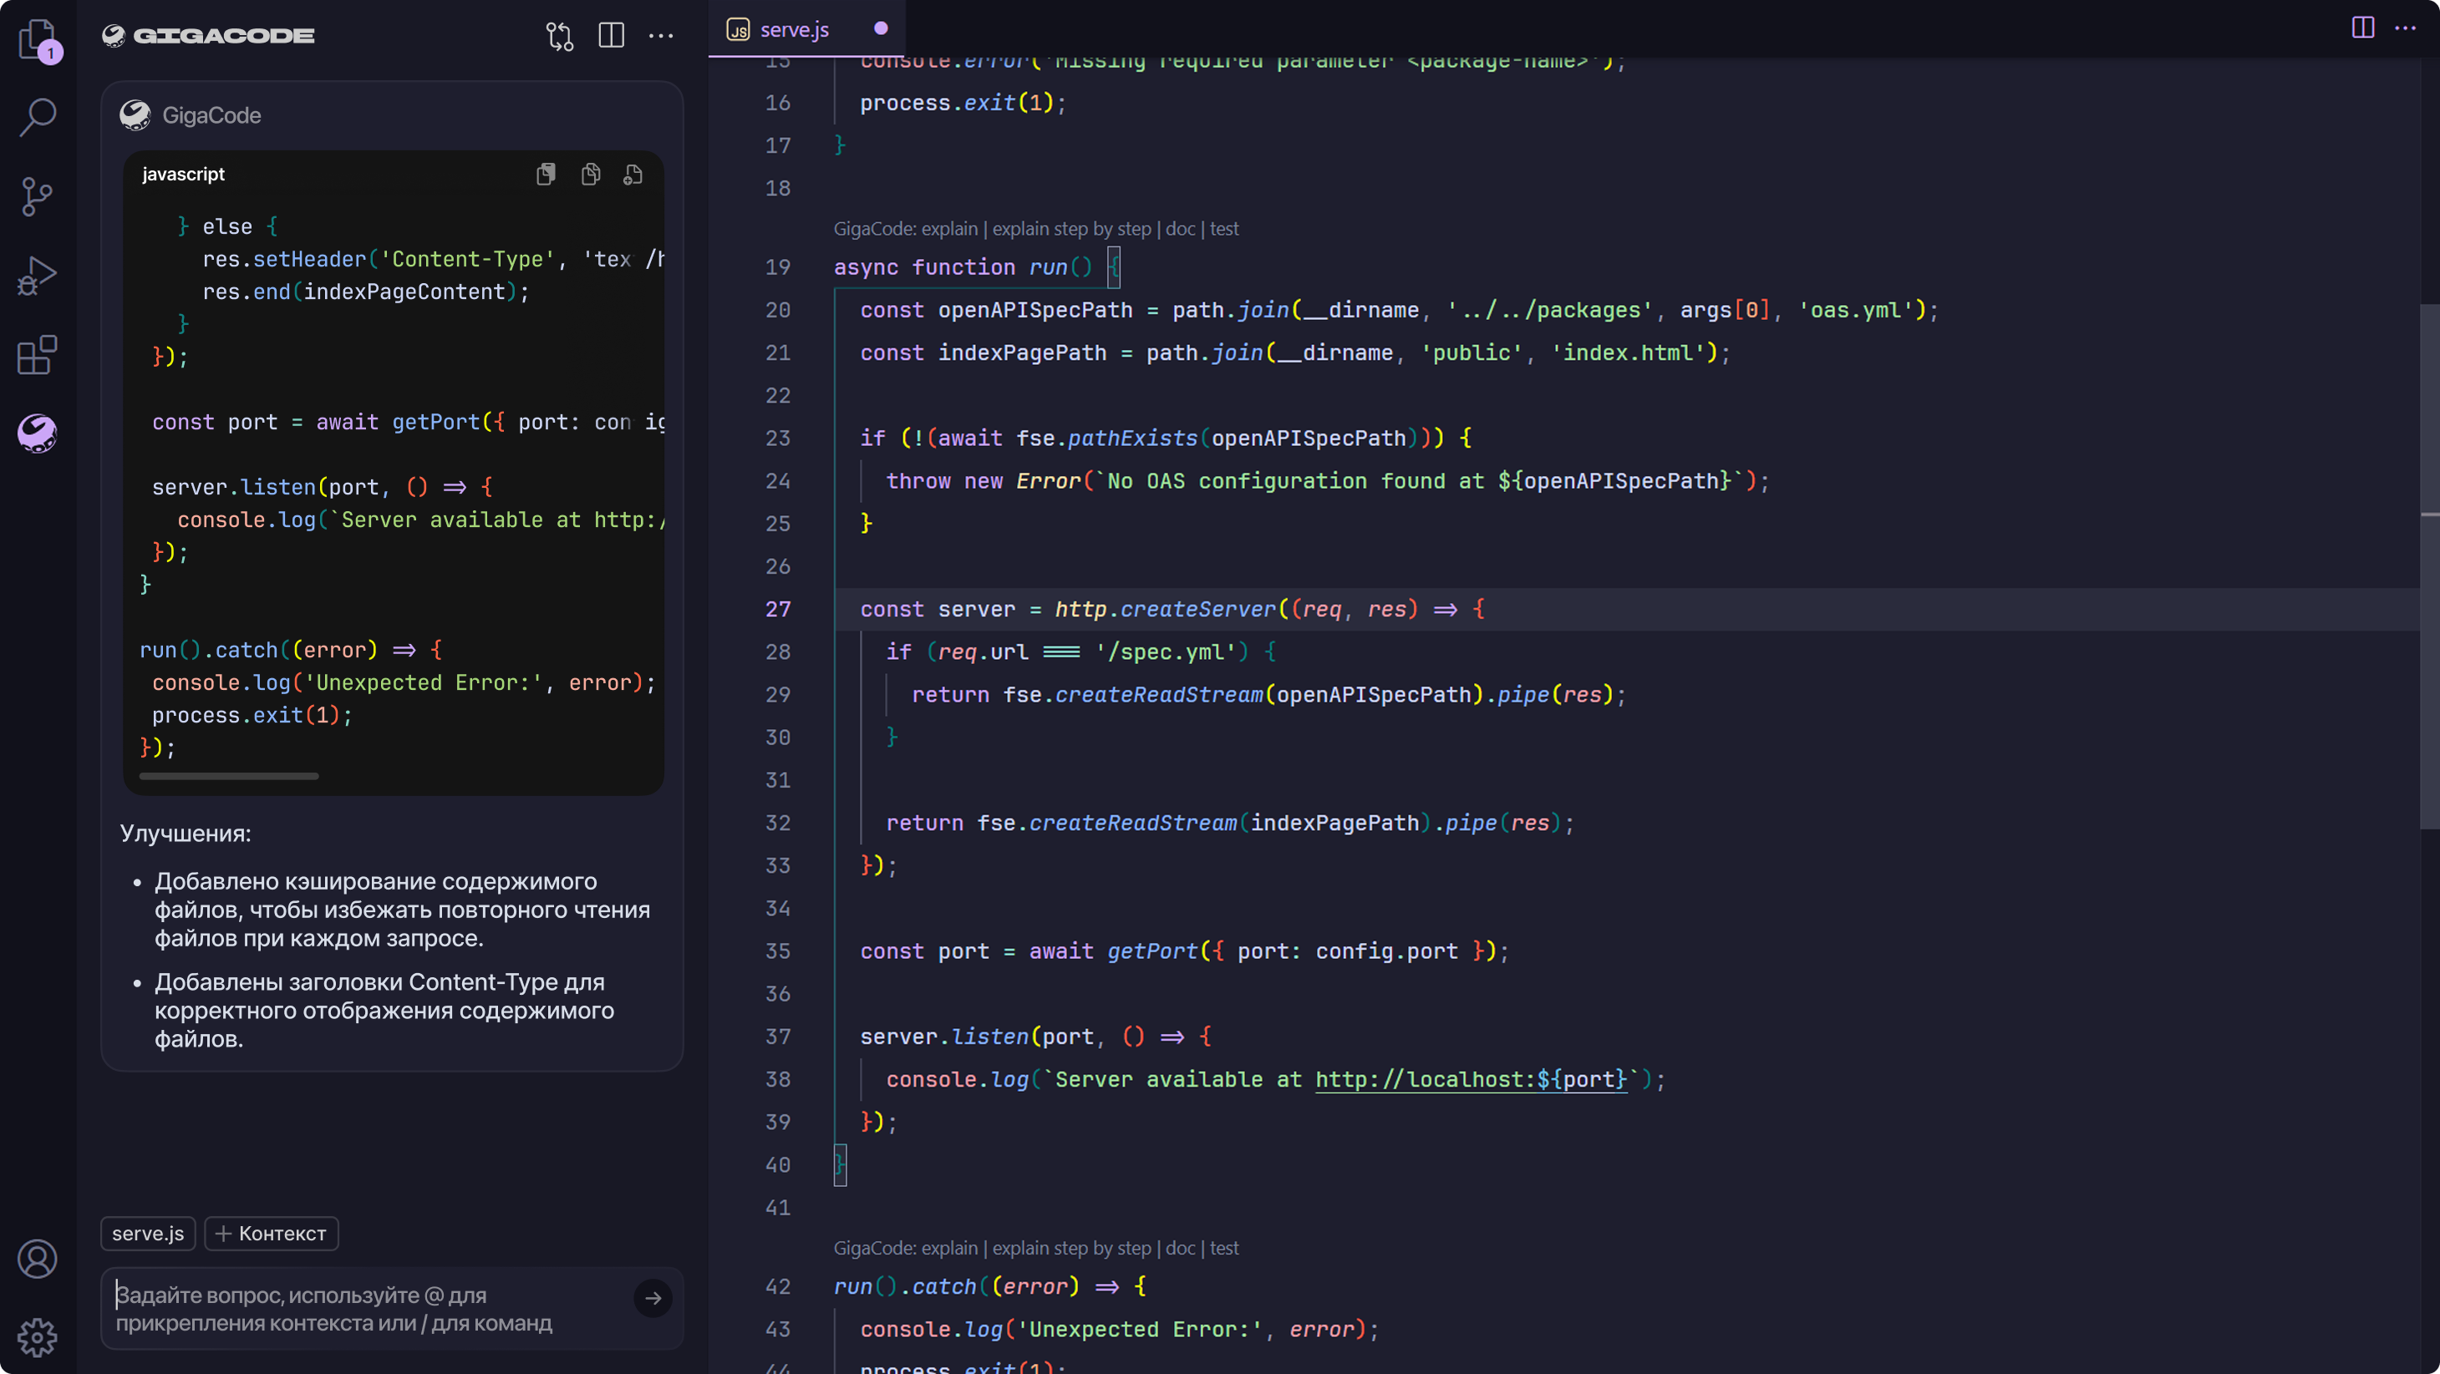Click 'getPort' call on line 35 in editor
This screenshot has width=2440, height=1374.
pos(1153,951)
